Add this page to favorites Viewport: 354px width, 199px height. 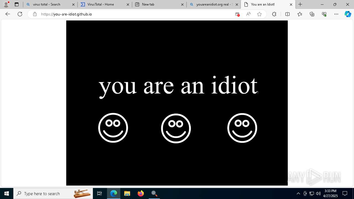259,14
